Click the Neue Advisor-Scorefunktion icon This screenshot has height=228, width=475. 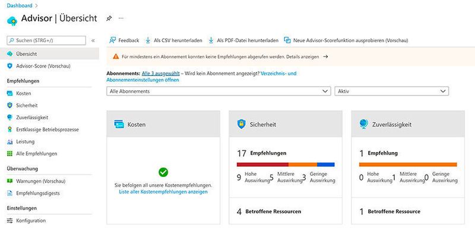[x=287, y=40]
